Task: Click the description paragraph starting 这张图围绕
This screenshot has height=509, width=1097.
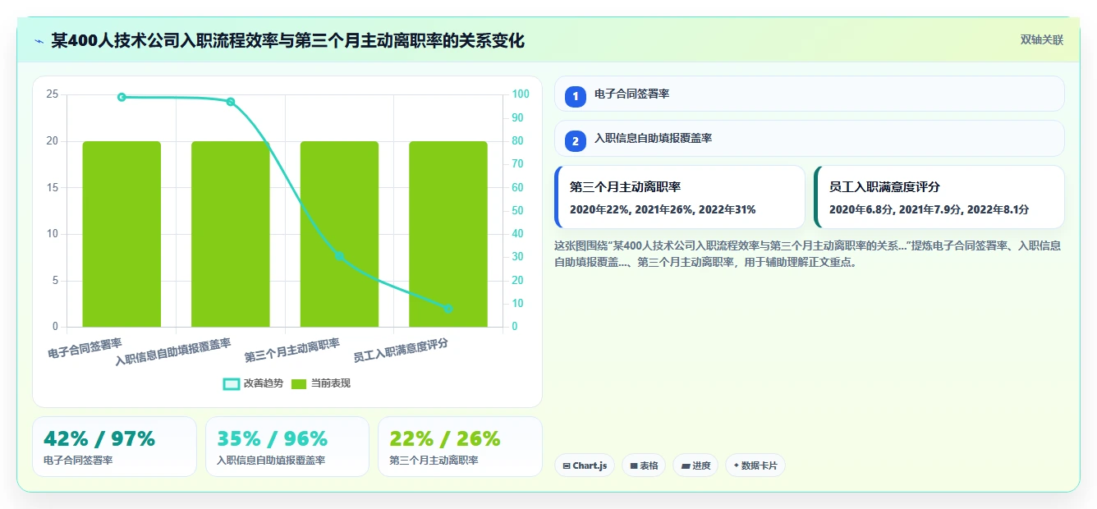Action: 808,254
